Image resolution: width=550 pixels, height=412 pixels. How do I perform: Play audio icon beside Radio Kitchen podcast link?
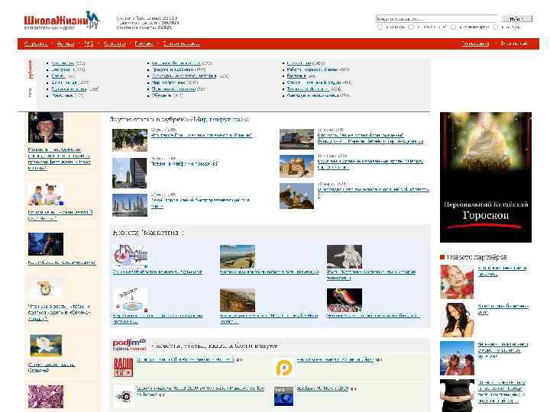(239, 360)
